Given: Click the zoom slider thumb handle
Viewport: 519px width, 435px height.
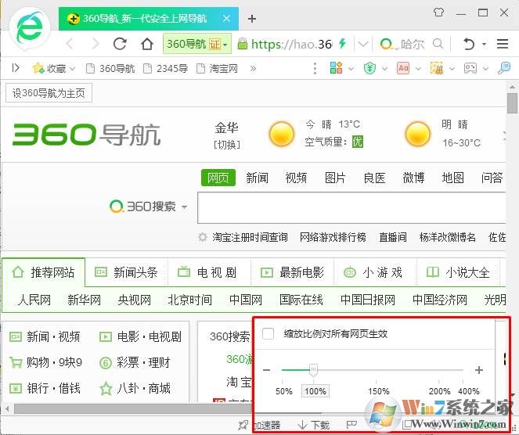Looking at the screenshot, I should (x=313, y=369).
